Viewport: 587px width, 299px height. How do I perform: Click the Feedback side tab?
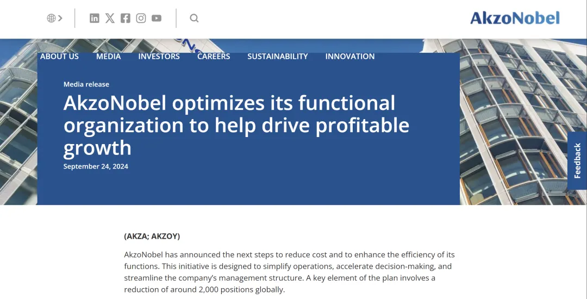click(577, 160)
